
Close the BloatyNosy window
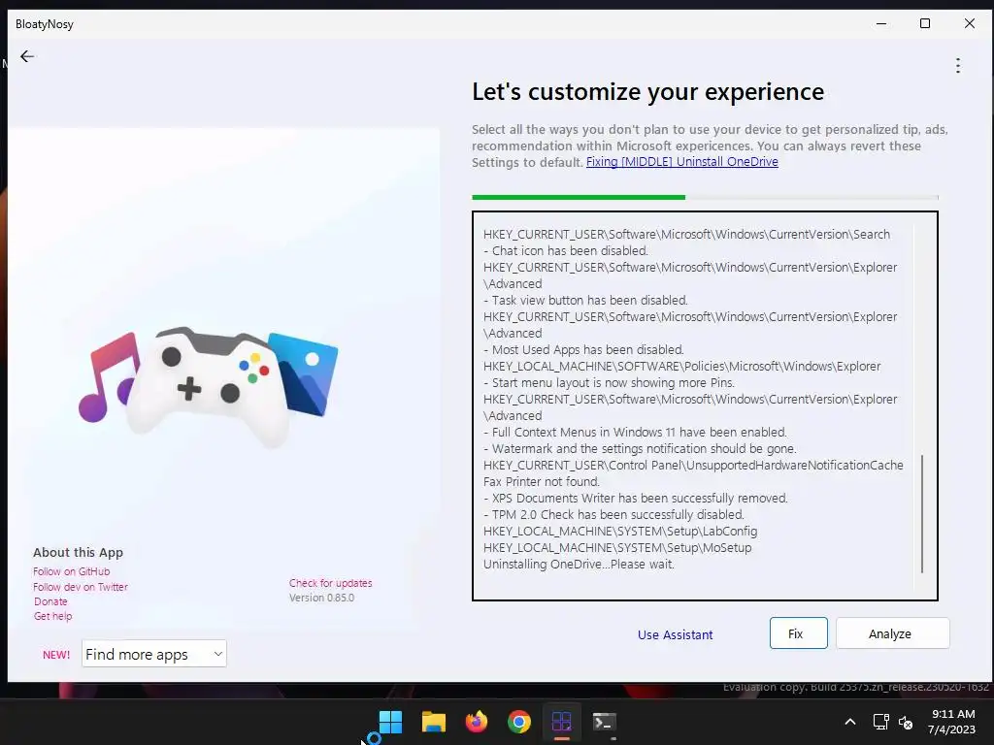(970, 23)
